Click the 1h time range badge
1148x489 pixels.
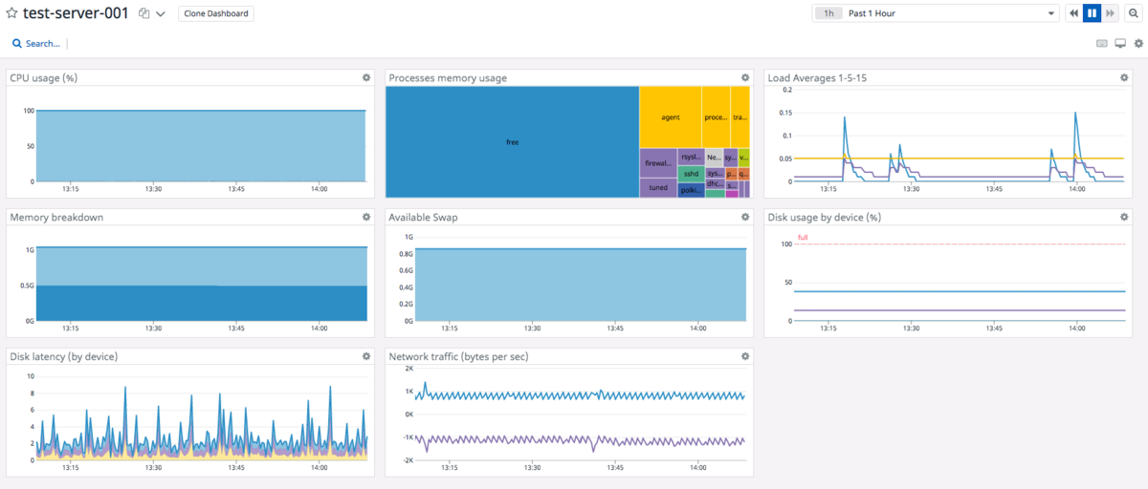coord(828,13)
